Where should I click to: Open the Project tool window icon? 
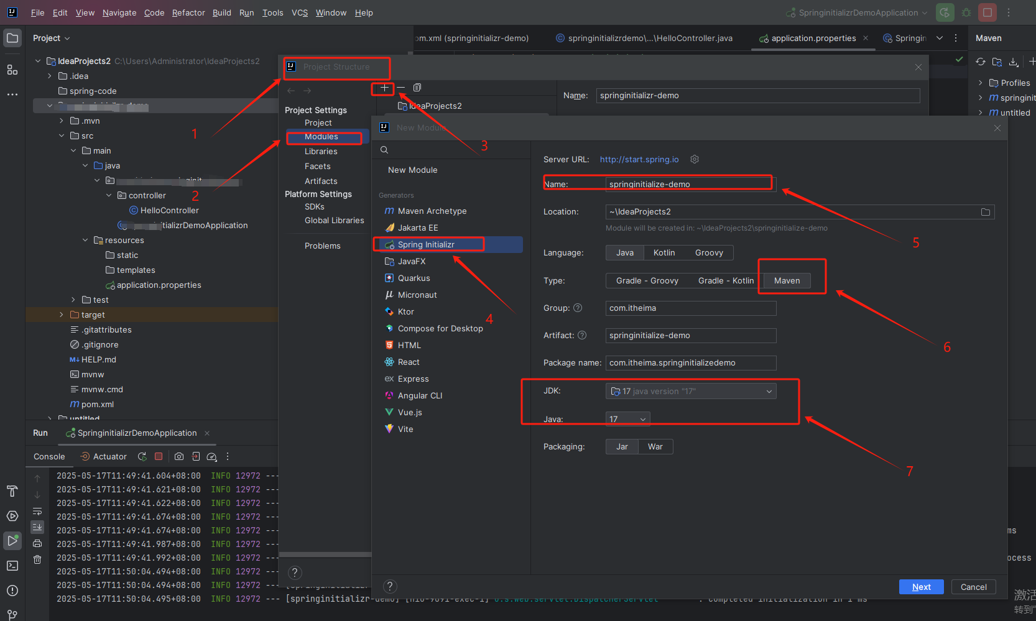click(12, 38)
